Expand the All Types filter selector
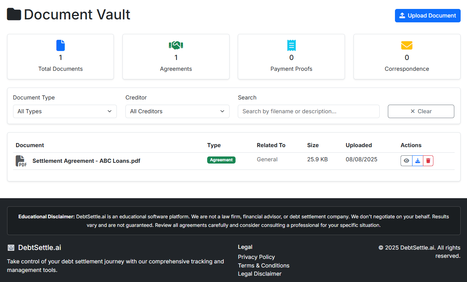The height and width of the screenshot is (282, 467). tap(65, 111)
